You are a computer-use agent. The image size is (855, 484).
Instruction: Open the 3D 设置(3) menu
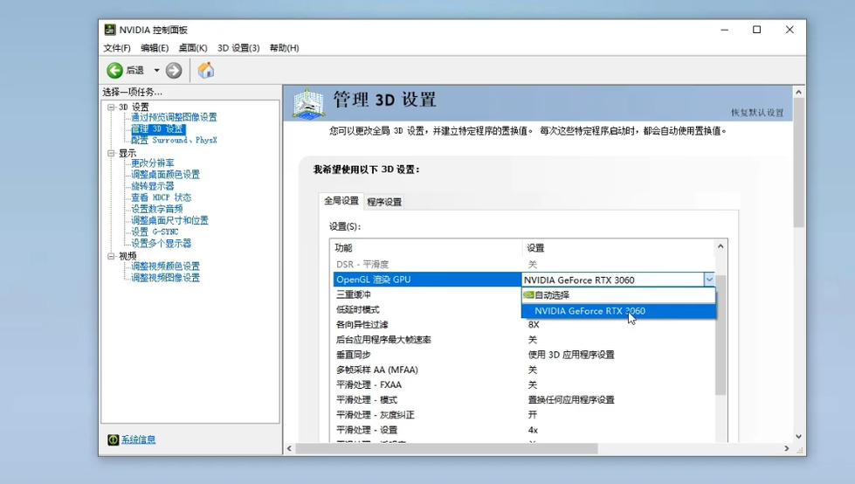[238, 48]
